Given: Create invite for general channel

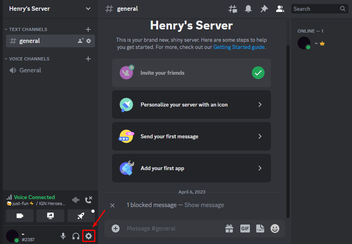Looking at the screenshot, I should coord(81,41).
